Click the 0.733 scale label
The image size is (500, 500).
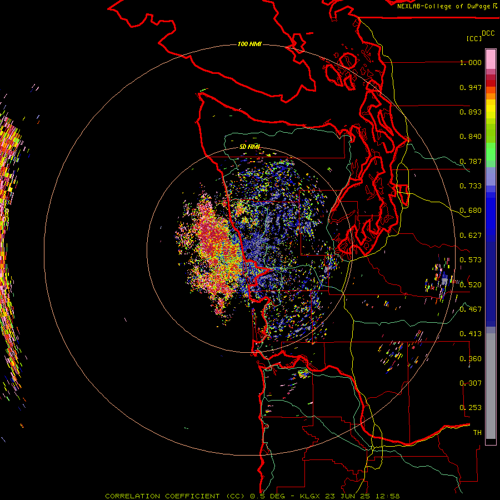click(x=471, y=186)
